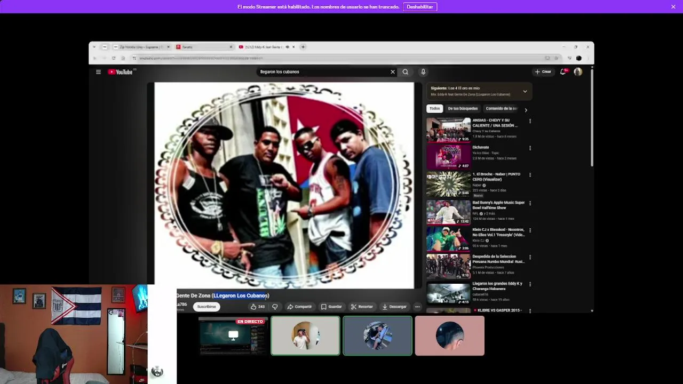
Task: Save the video with the Guardar button
Action: coord(331,307)
